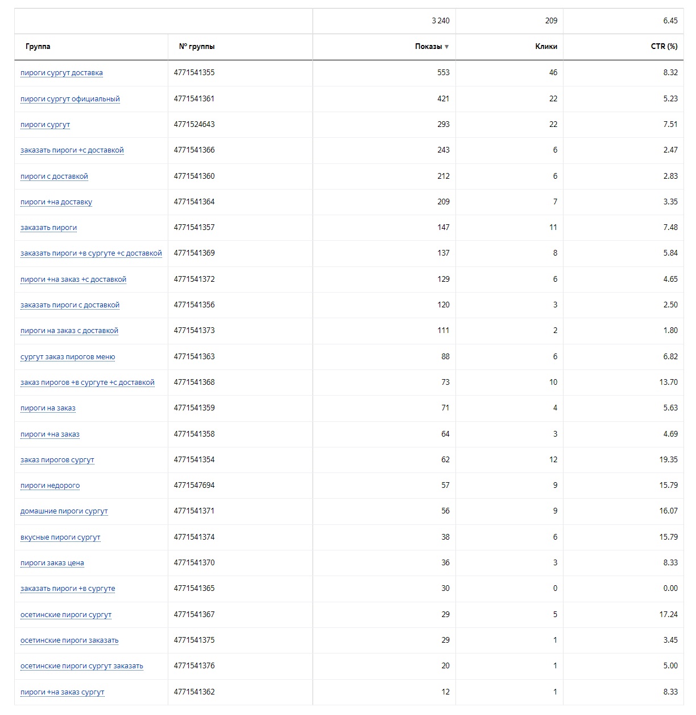Open the «пироги +на доставку» group
The width and height of the screenshot is (696, 715).
click(56, 202)
